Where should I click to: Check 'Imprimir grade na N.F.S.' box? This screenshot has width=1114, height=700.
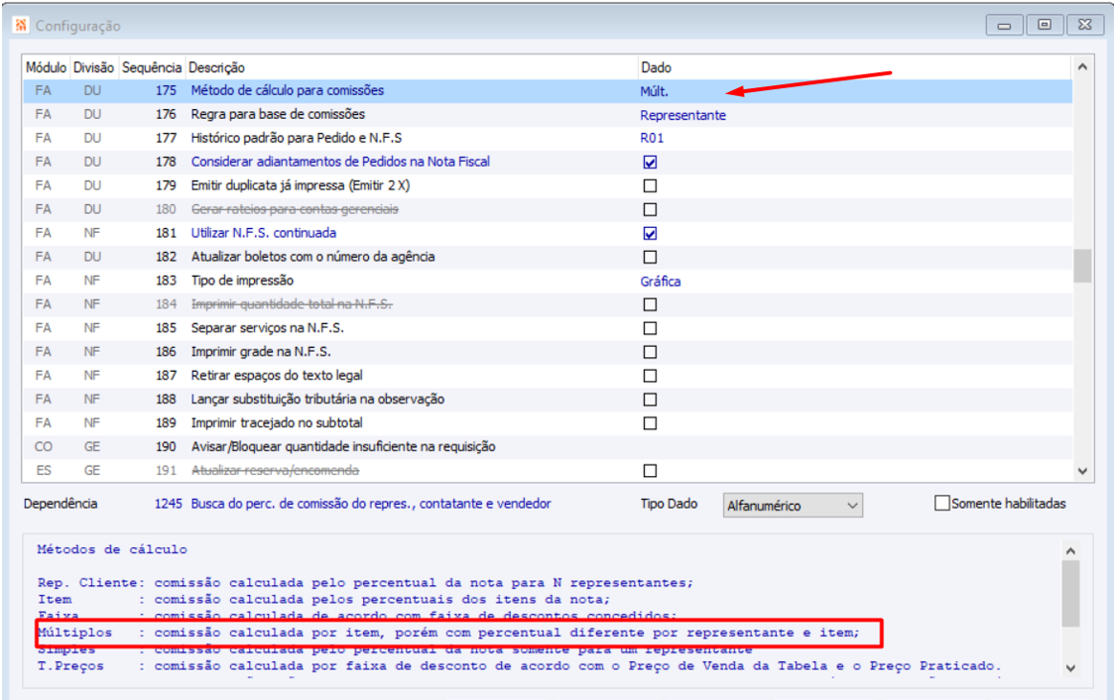(650, 352)
